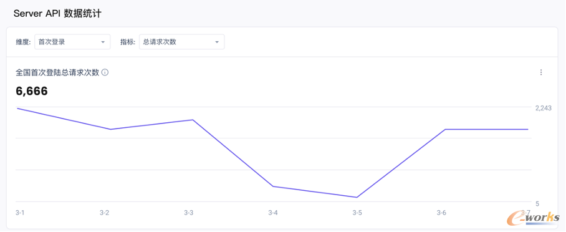The image size is (566, 232).
Task: Click the 3-4 date label on axis
Action: pyautogui.click(x=273, y=213)
